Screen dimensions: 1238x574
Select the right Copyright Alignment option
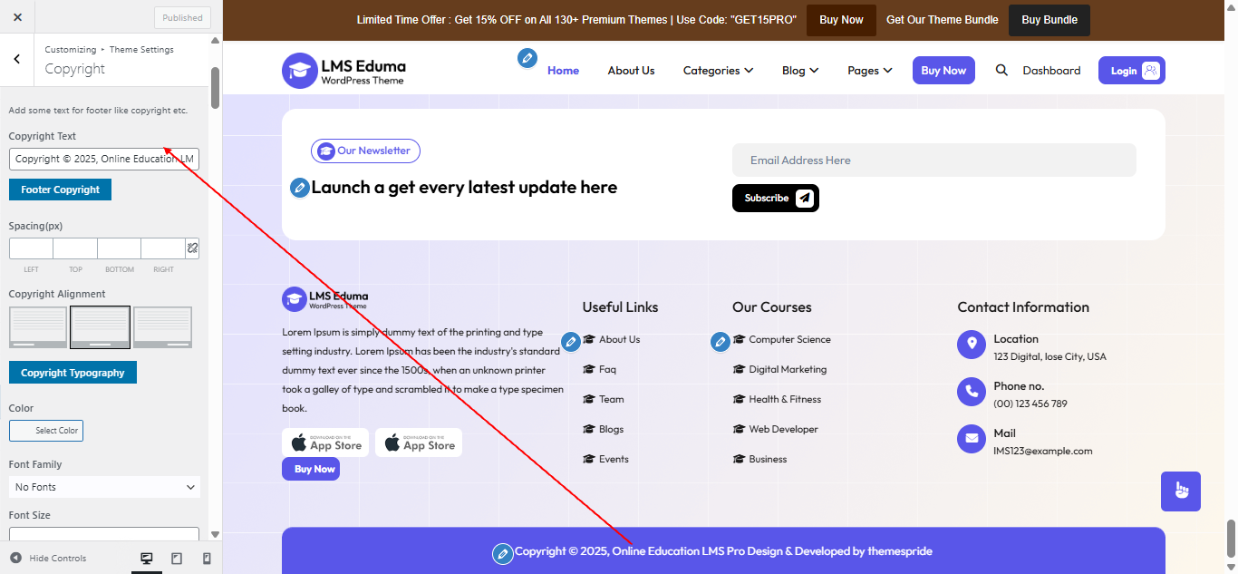pos(162,326)
